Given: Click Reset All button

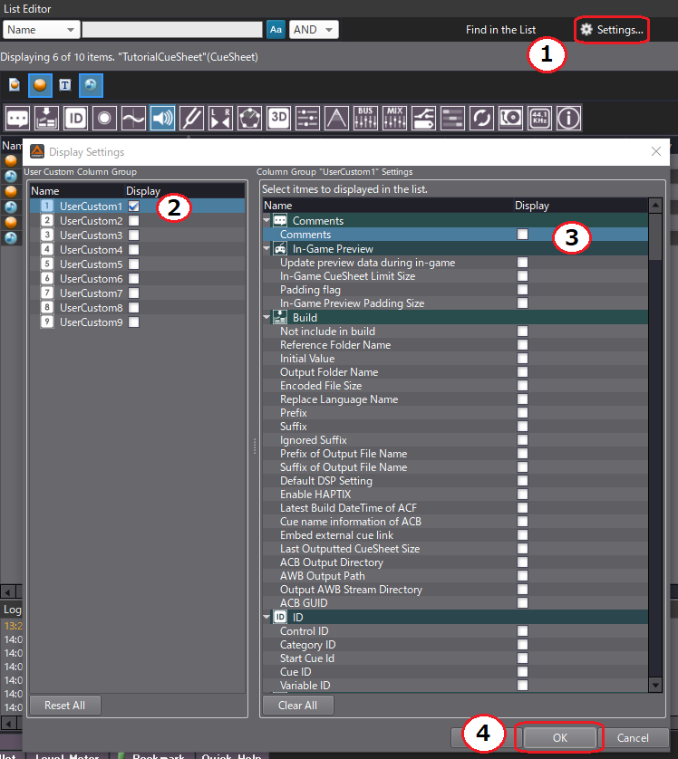Looking at the screenshot, I should (65, 706).
